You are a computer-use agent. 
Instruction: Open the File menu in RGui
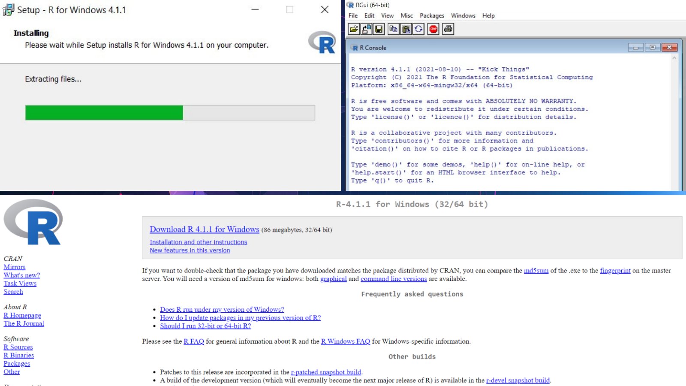(x=353, y=15)
